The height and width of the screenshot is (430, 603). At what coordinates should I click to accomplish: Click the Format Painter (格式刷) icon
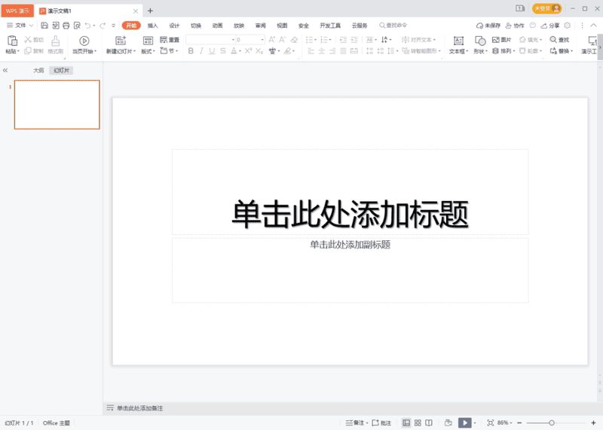55,41
